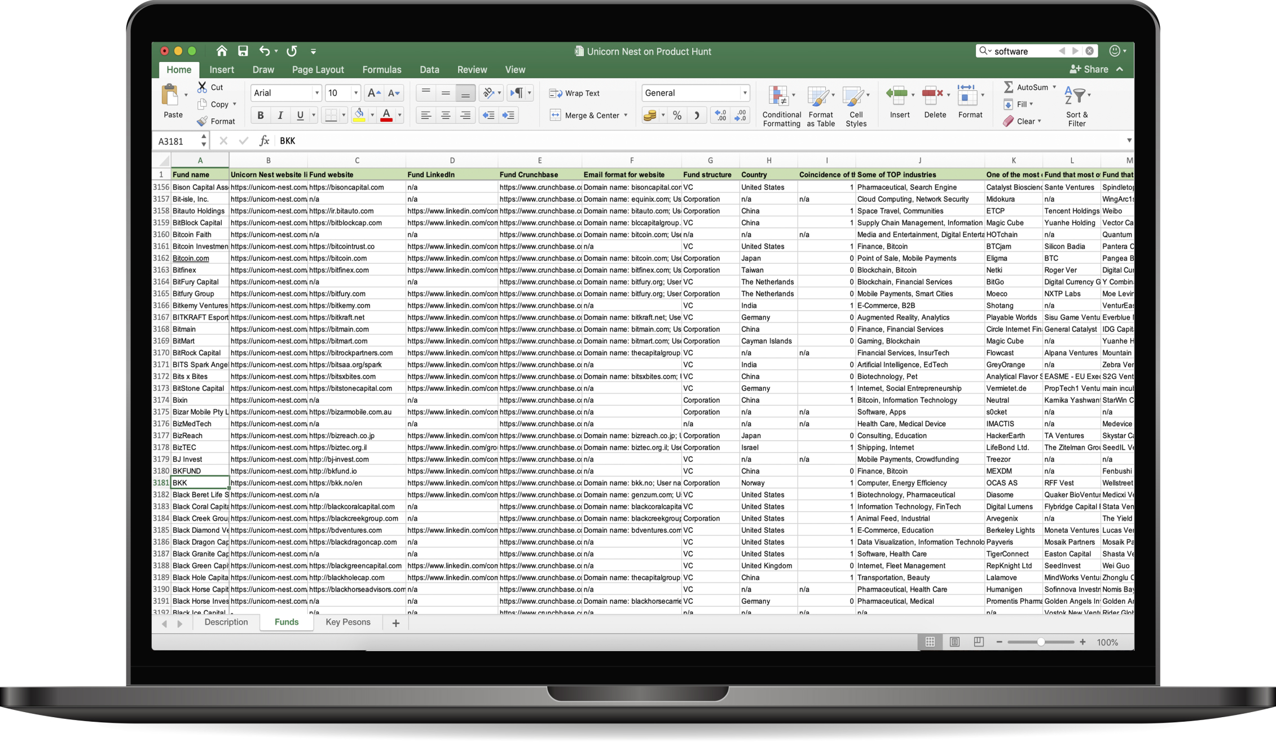Switch to the Description sheet tab

click(226, 622)
